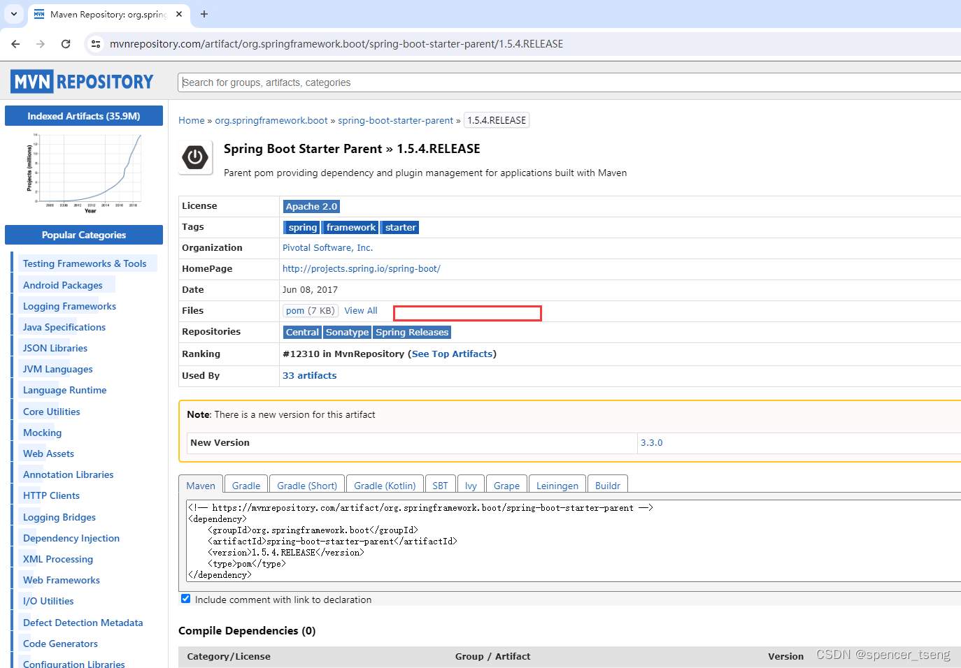Open the Web Assets category
Viewport: 961px width, 668px height.
(48, 453)
